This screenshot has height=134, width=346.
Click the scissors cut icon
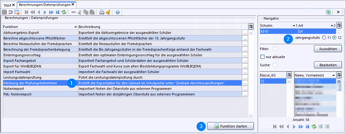point(80,12)
